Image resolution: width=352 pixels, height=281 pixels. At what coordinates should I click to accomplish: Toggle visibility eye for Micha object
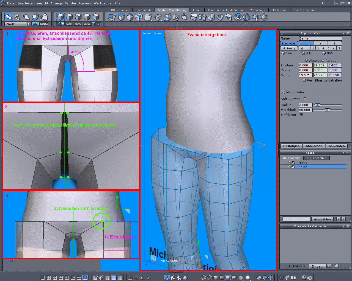tap(293, 163)
